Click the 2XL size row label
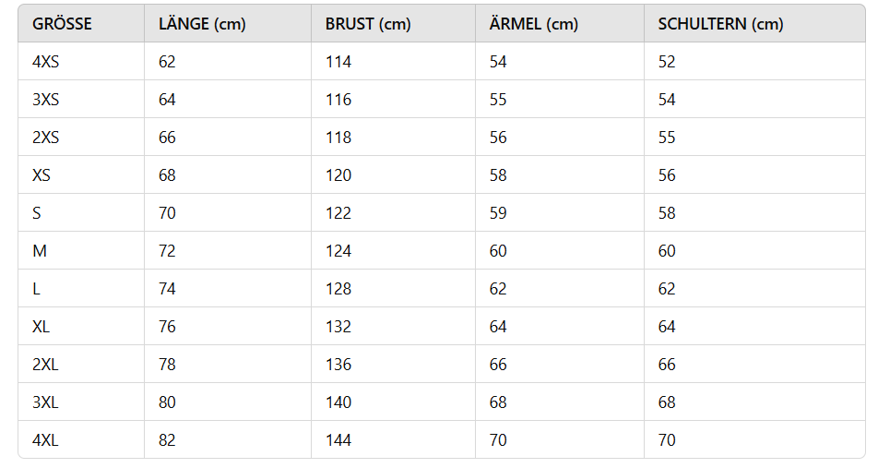Viewport: 878px width, 468px height. (x=45, y=365)
